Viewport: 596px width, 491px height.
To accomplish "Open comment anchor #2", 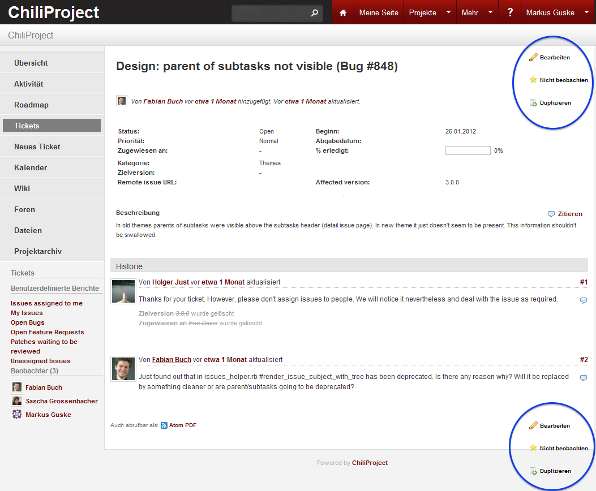I will click(x=584, y=360).
